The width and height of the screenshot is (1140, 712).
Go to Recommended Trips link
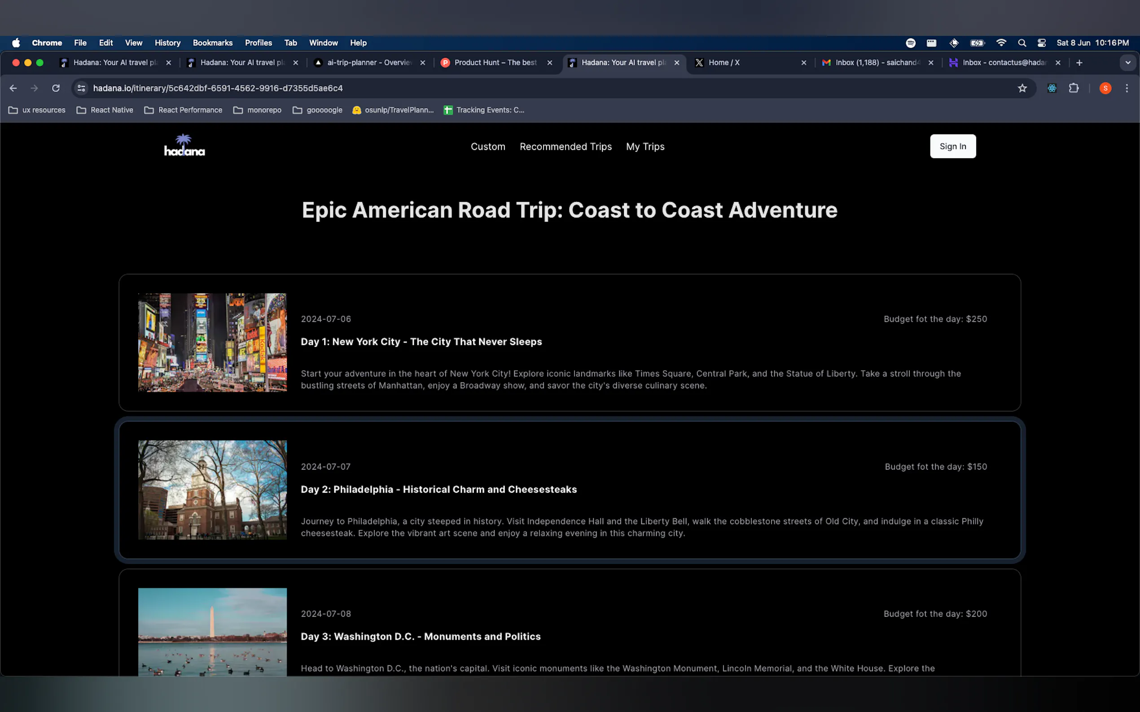[566, 147]
